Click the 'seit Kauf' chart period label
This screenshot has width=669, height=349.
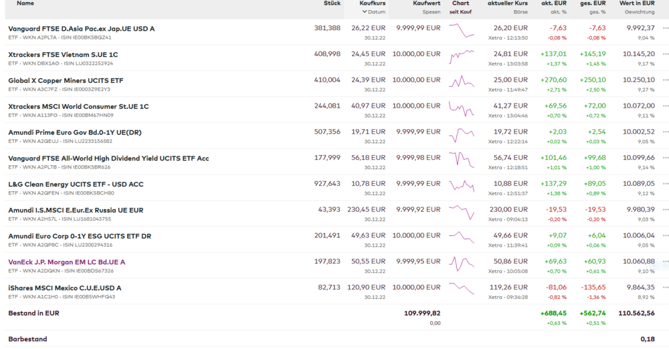(460, 12)
